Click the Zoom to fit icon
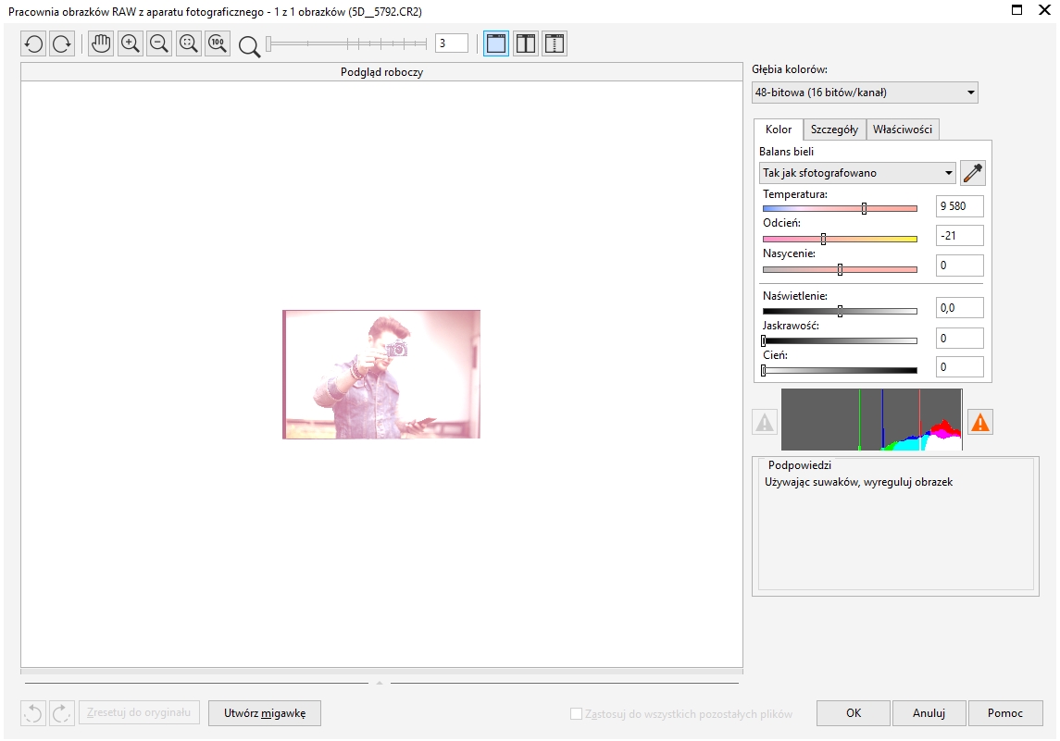Image resolution: width=1060 pixels, height=741 pixels. [189, 44]
